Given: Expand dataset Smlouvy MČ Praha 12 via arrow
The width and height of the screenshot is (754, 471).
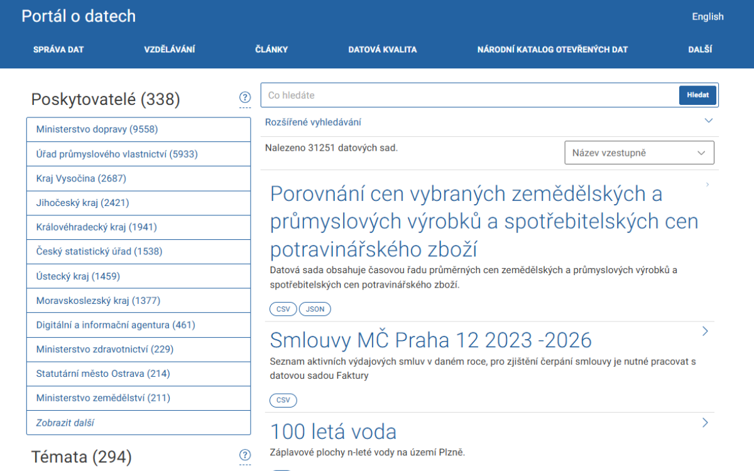Looking at the screenshot, I should coord(705,331).
